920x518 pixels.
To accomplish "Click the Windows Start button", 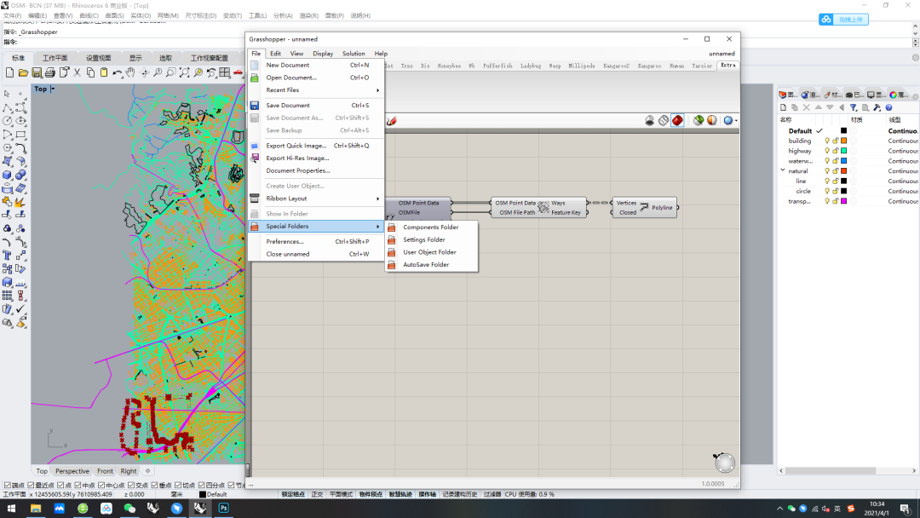I will (x=11, y=508).
